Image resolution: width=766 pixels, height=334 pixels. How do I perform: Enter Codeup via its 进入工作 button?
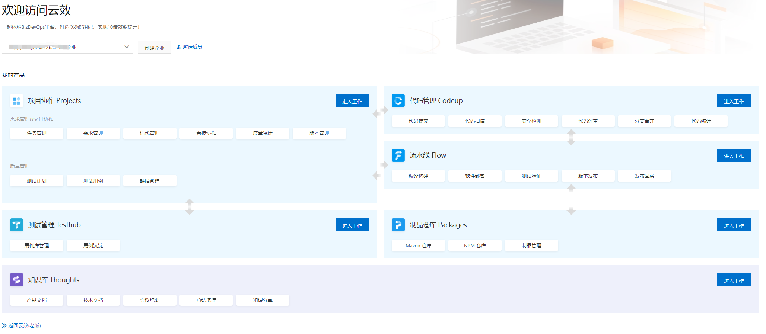coord(733,101)
